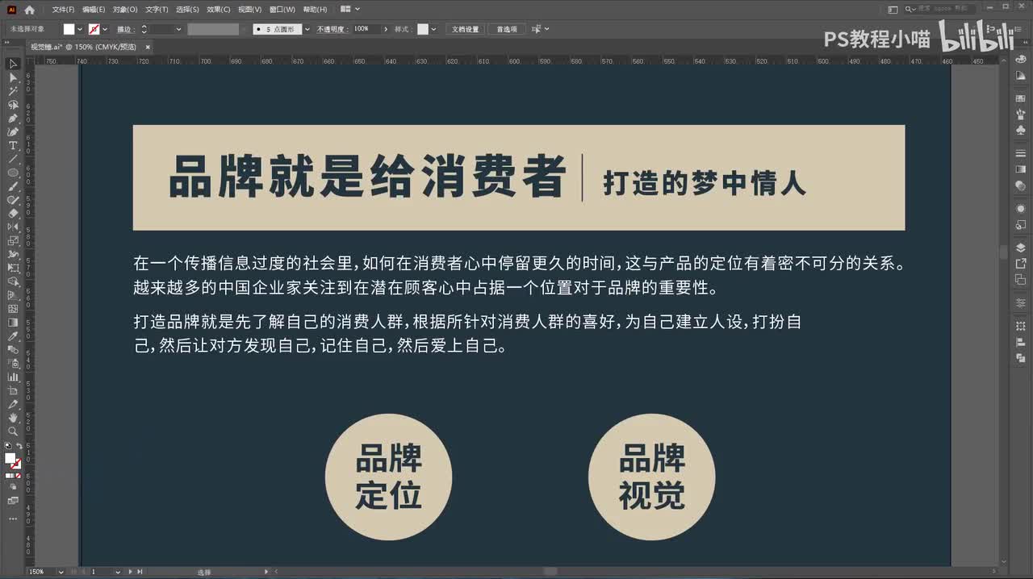
Task: Pick the Eyedropper tool
Action: 13,336
